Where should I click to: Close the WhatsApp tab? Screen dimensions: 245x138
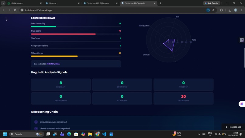click(41, 3)
